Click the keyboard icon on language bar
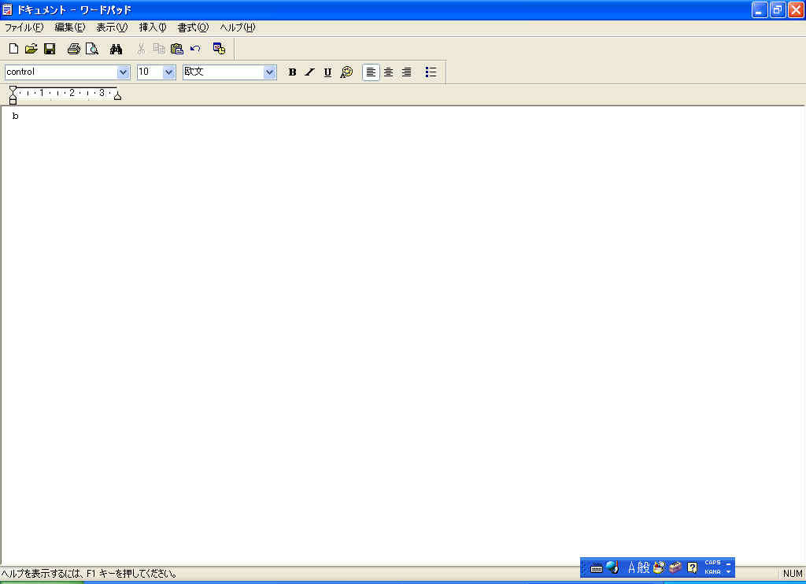 tap(597, 568)
